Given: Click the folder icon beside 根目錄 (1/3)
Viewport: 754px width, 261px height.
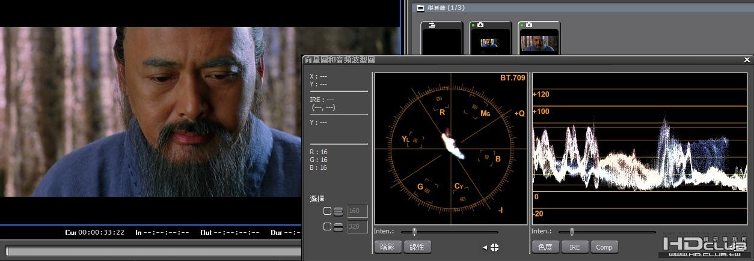Looking at the screenshot, I should click(x=420, y=8).
